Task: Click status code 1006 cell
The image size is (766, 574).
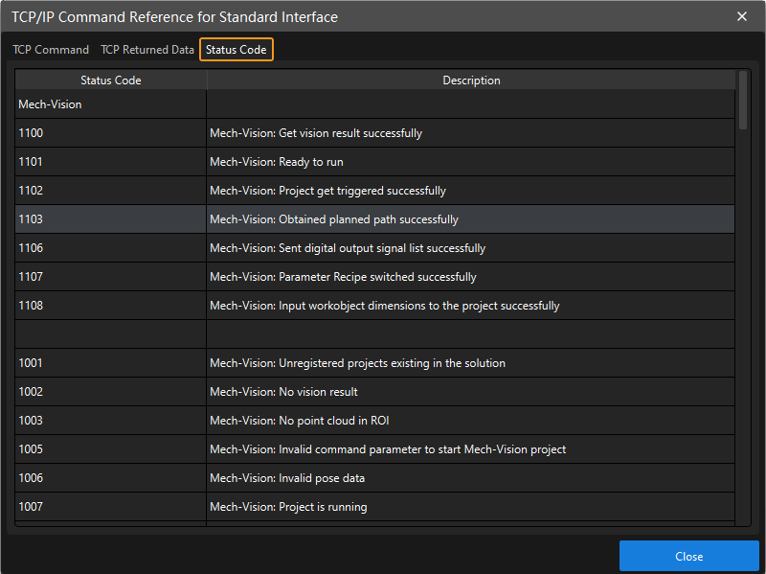Action: [110, 478]
